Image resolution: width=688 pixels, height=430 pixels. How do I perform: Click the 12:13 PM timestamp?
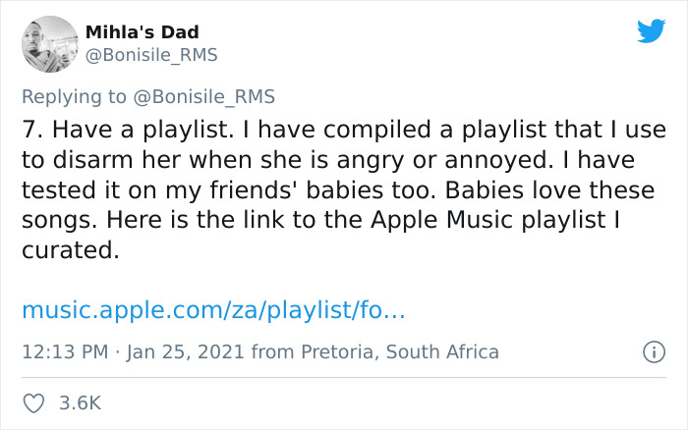(x=63, y=351)
